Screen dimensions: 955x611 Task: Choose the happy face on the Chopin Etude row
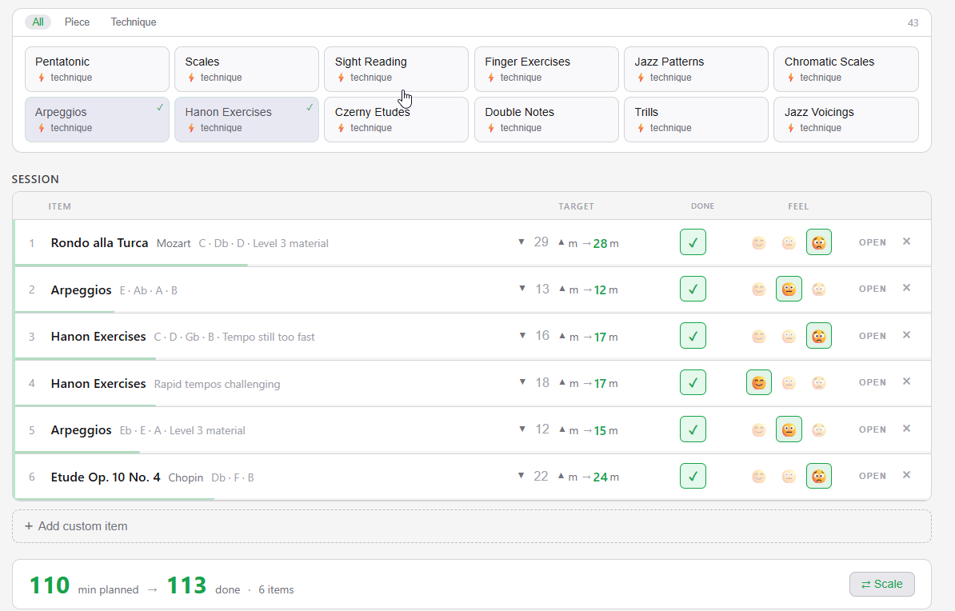(x=758, y=477)
